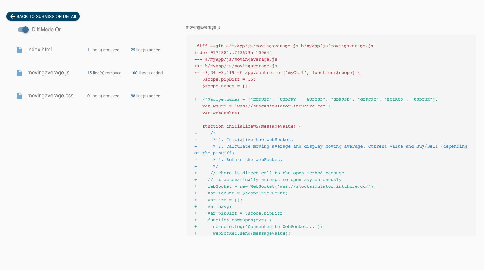Click the movingaverage.js heading above the diff
Image resolution: width=484 pixels, height=270 pixels.
[203, 27]
